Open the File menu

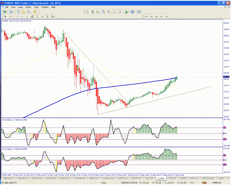7,7
